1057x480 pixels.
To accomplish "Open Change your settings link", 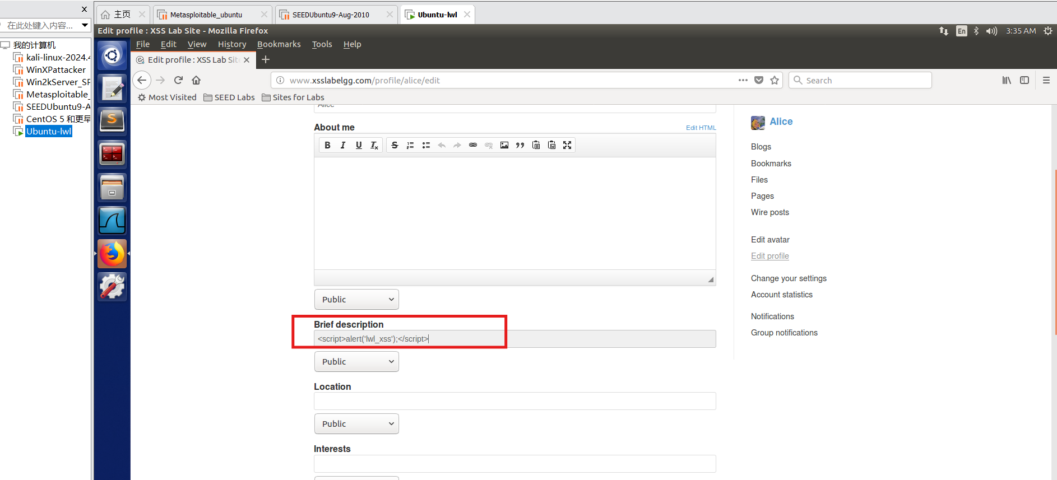I will click(789, 278).
